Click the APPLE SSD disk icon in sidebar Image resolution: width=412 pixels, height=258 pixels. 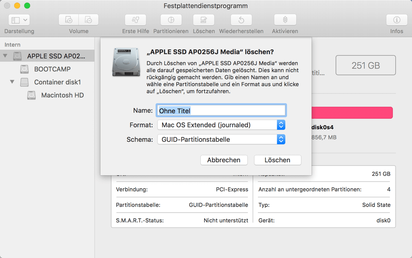[x=17, y=56]
